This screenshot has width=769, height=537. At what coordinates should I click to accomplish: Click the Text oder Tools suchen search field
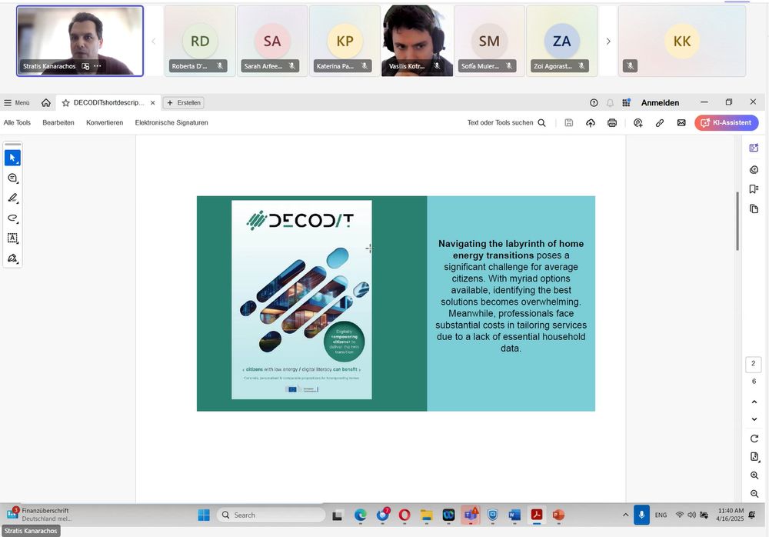point(507,123)
